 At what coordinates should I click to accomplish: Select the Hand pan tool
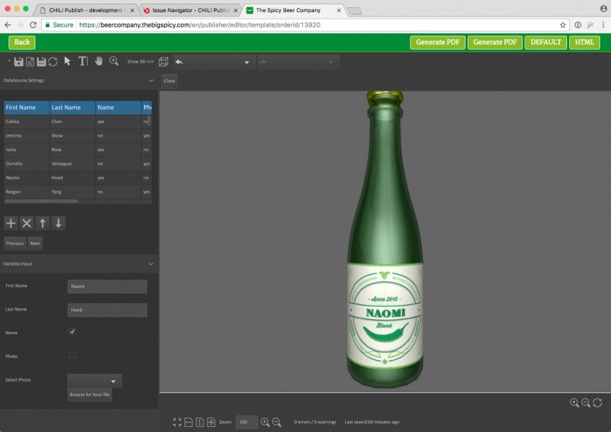[99, 61]
